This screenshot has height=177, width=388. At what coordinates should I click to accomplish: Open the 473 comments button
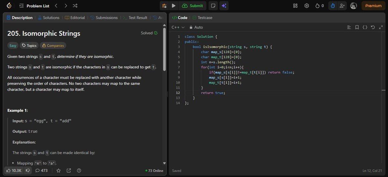tap(41, 170)
